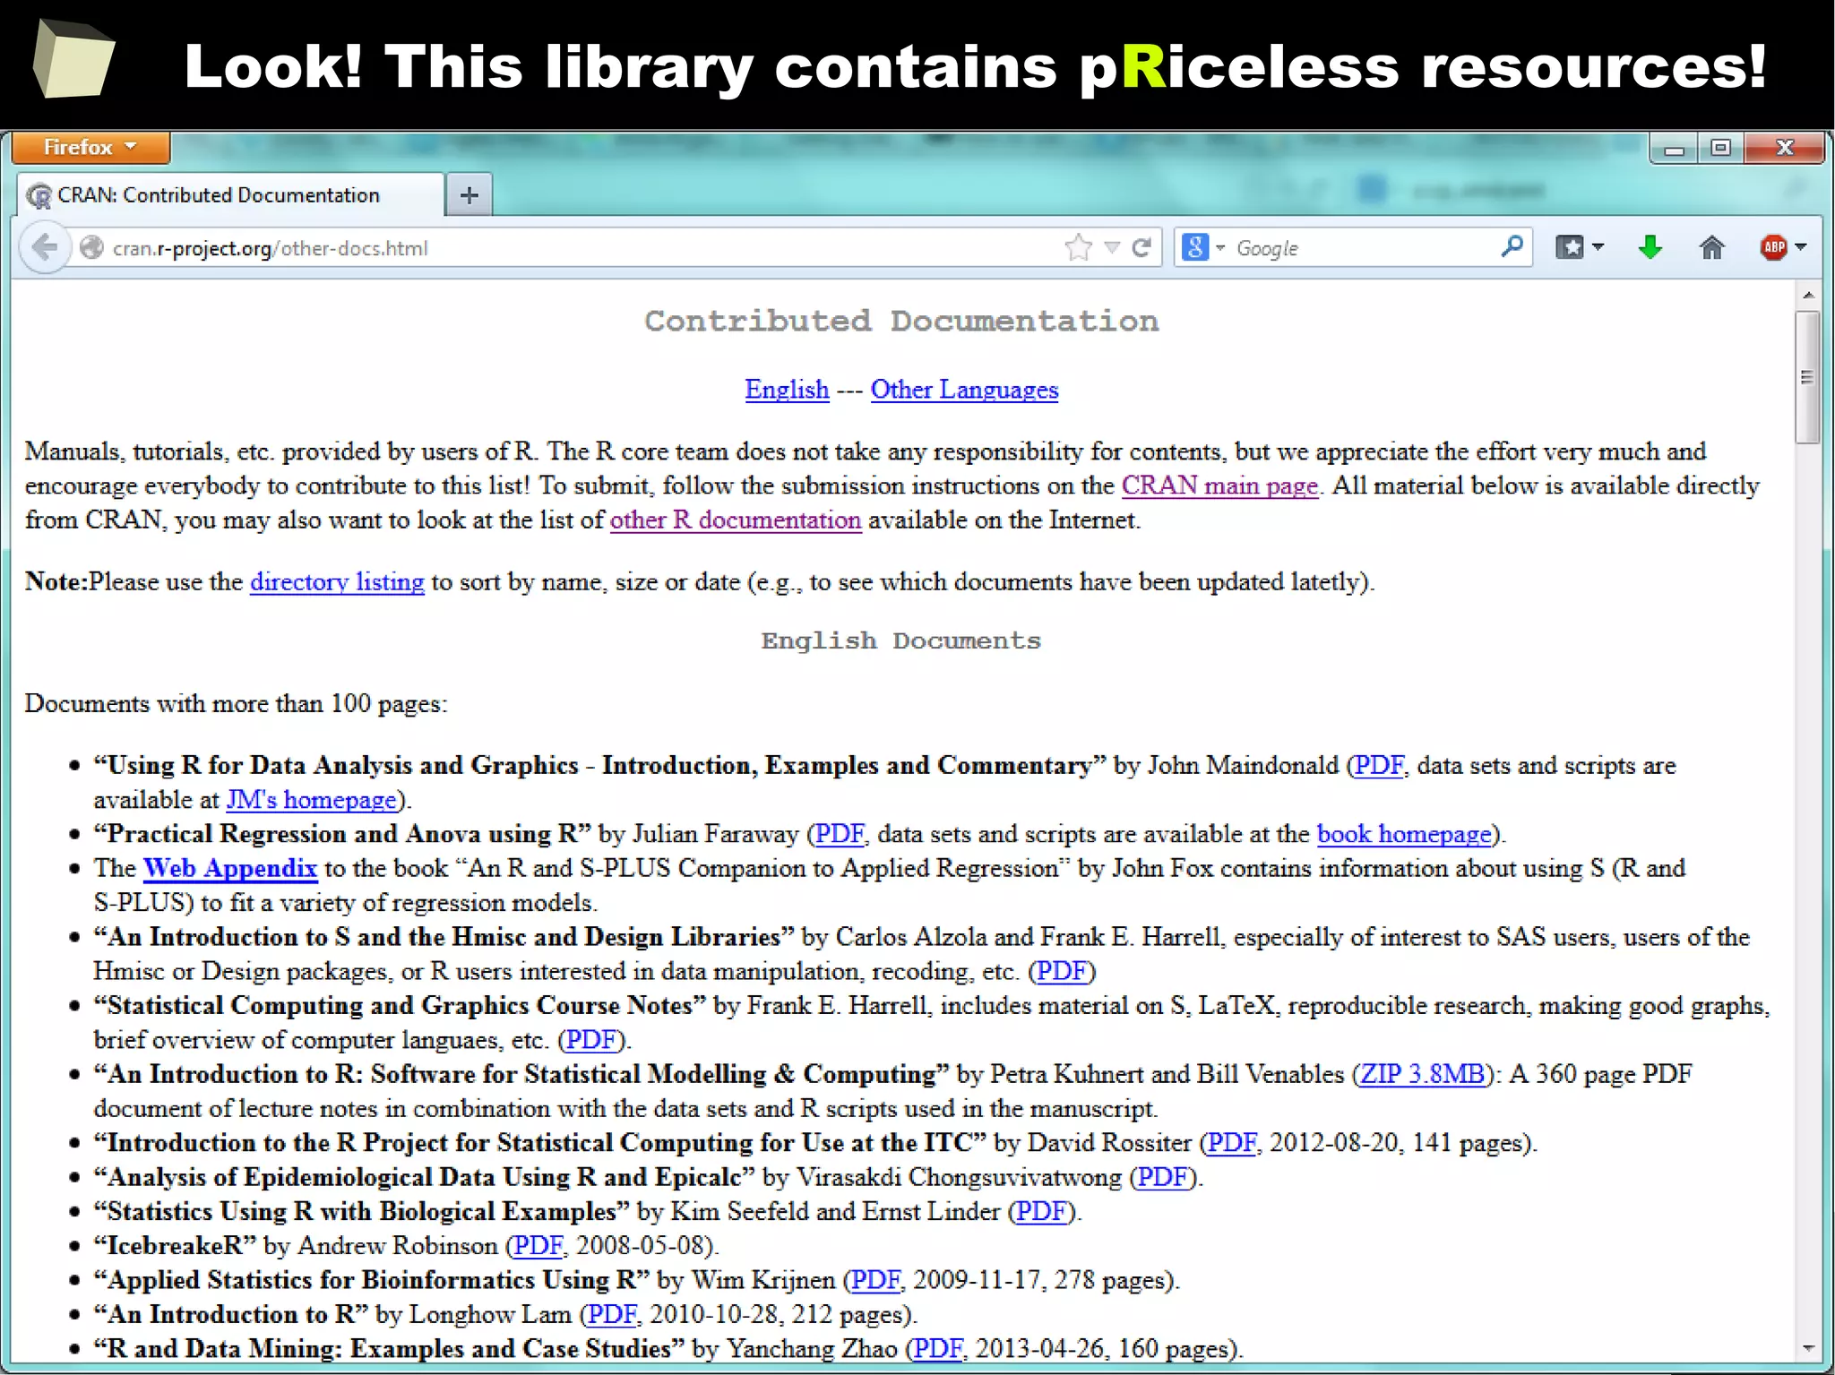Image resolution: width=1835 pixels, height=1375 pixels.
Task: Open the Web Appendix link
Action: coord(230,868)
